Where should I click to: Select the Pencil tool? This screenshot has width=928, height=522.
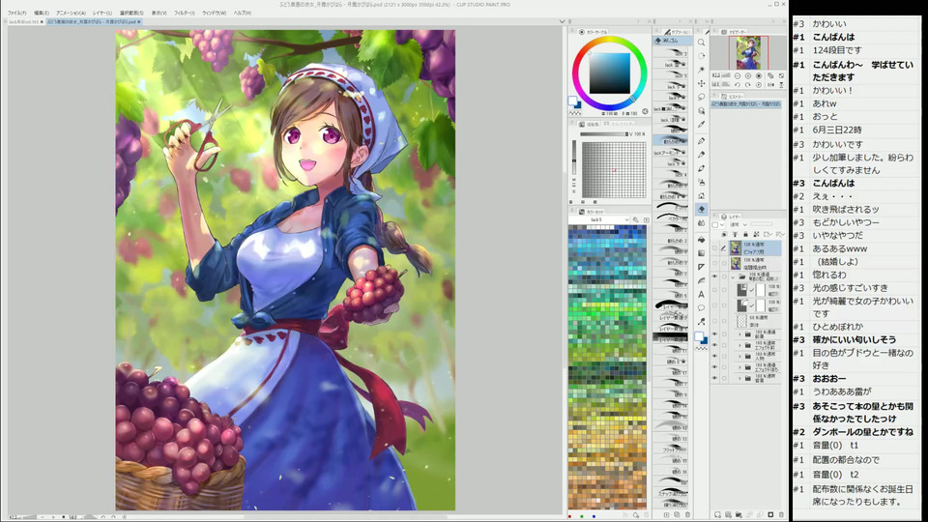[702, 155]
